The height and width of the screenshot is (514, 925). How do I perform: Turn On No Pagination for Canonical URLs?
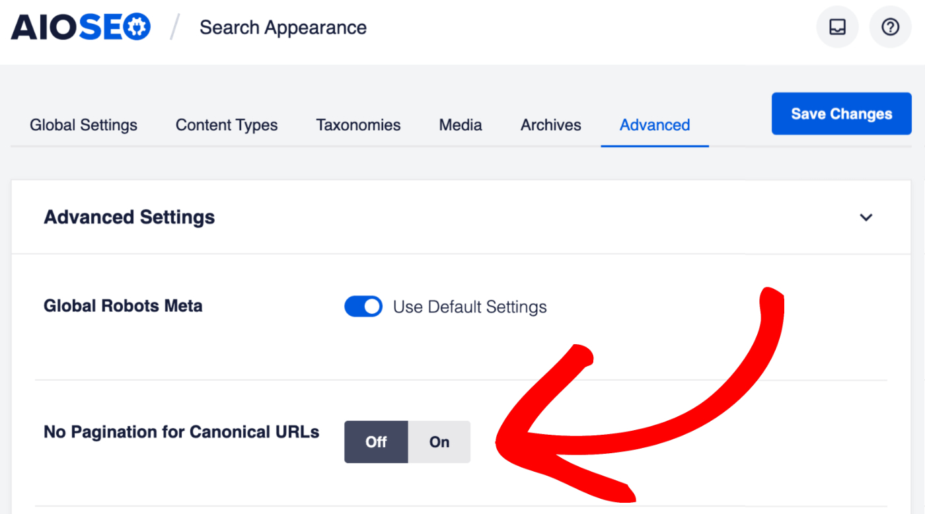click(x=439, y=441)
